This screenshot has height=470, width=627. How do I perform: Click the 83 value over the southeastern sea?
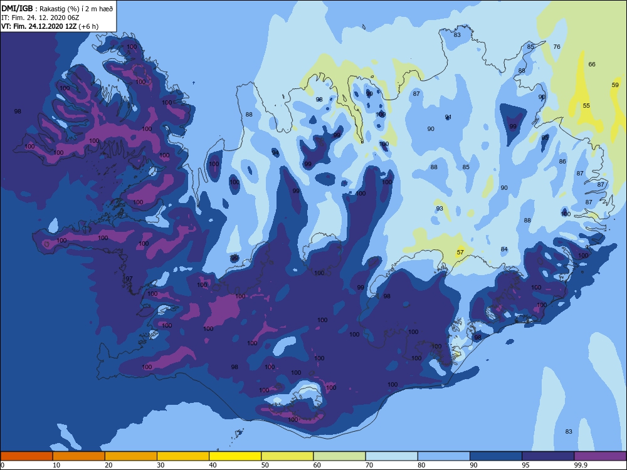click(x=569, y=431)
